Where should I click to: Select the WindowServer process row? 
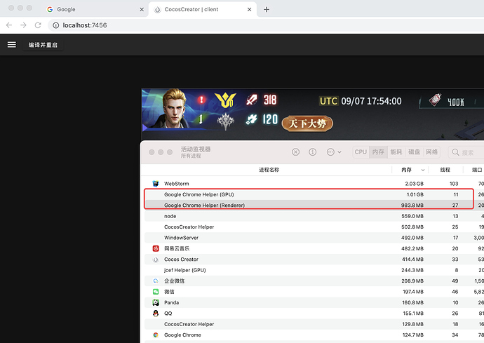click(x=314, y=238)
